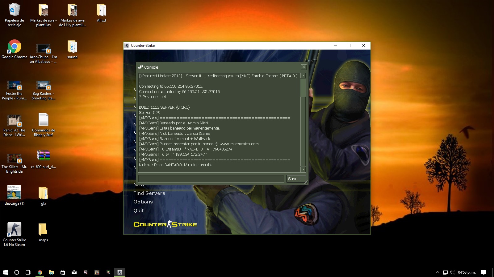Viewport: 494px width, 277px height.
Task: Click the console scrollbar up arrow
Action: [x=303, y=76]
